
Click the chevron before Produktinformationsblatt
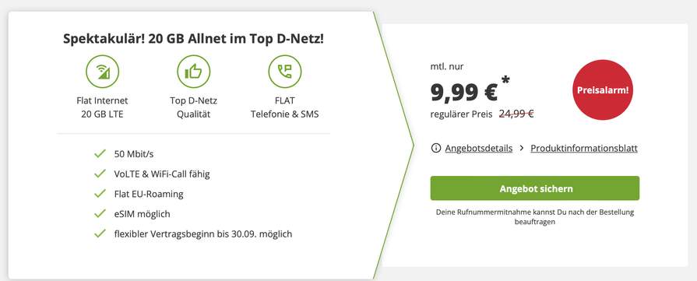(522, 148)
